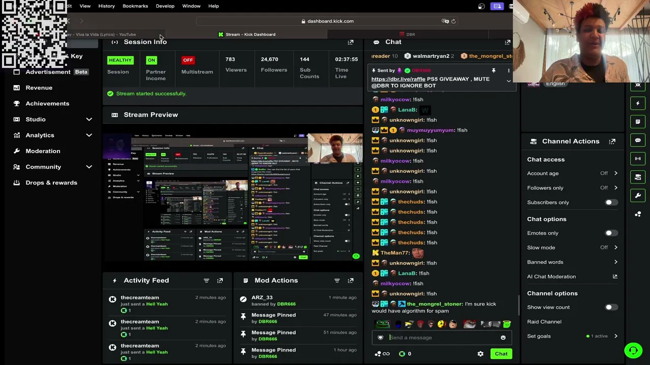This screenshot has height=365, width=650.
Task: Toggle Show view count
Action: pos(611,307)
